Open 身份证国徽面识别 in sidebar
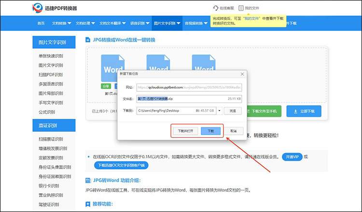The image size is (362, 212). click(55, 176)
